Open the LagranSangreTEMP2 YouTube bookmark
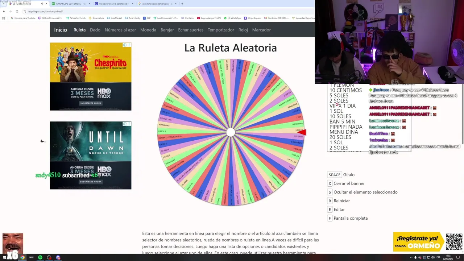Image resolution: width=464 pixels, height=261 pixels. coord(209,18)
